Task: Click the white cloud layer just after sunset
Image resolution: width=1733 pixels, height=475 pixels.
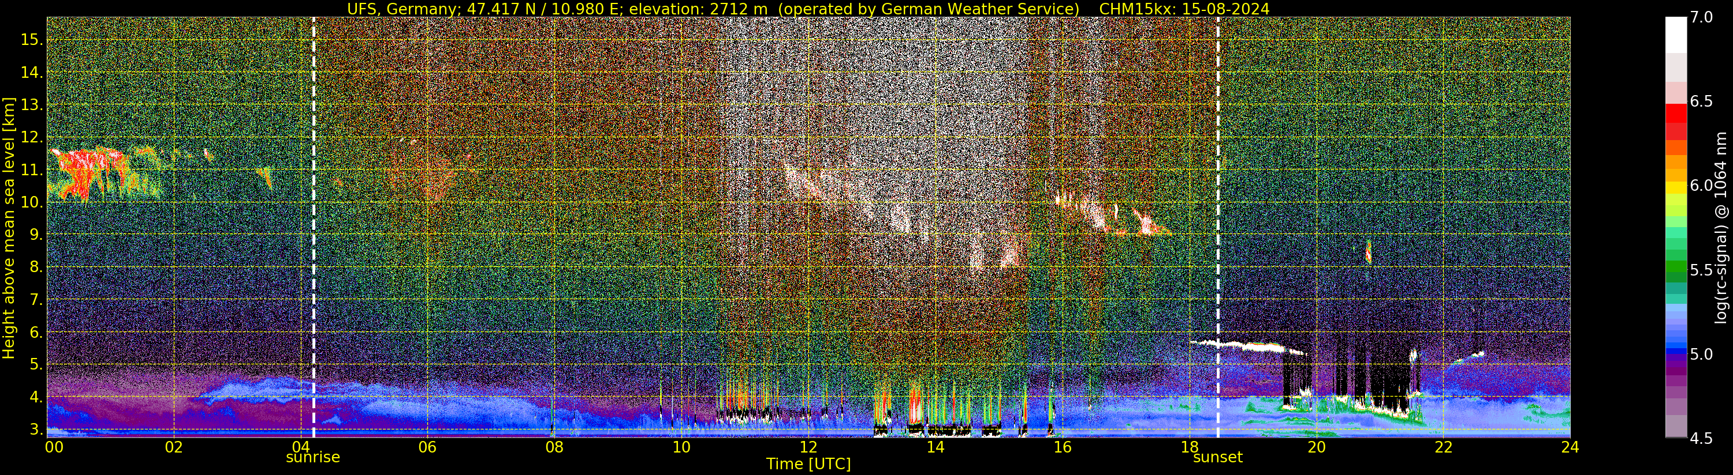Action: click(x=1248, y=346)
